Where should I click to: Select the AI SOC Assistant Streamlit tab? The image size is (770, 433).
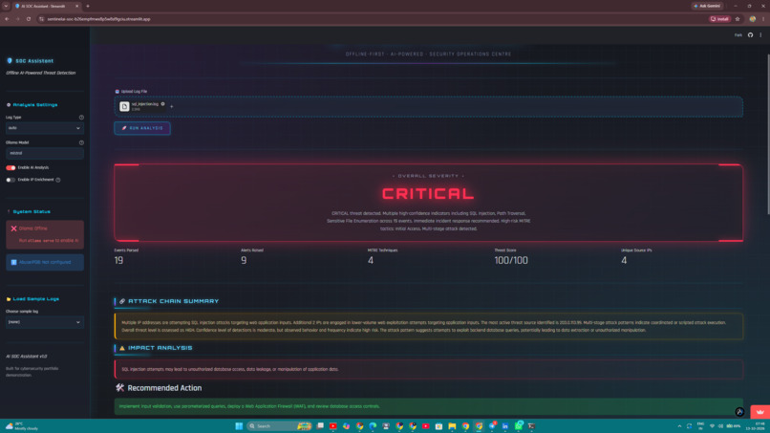click(47, 6)
